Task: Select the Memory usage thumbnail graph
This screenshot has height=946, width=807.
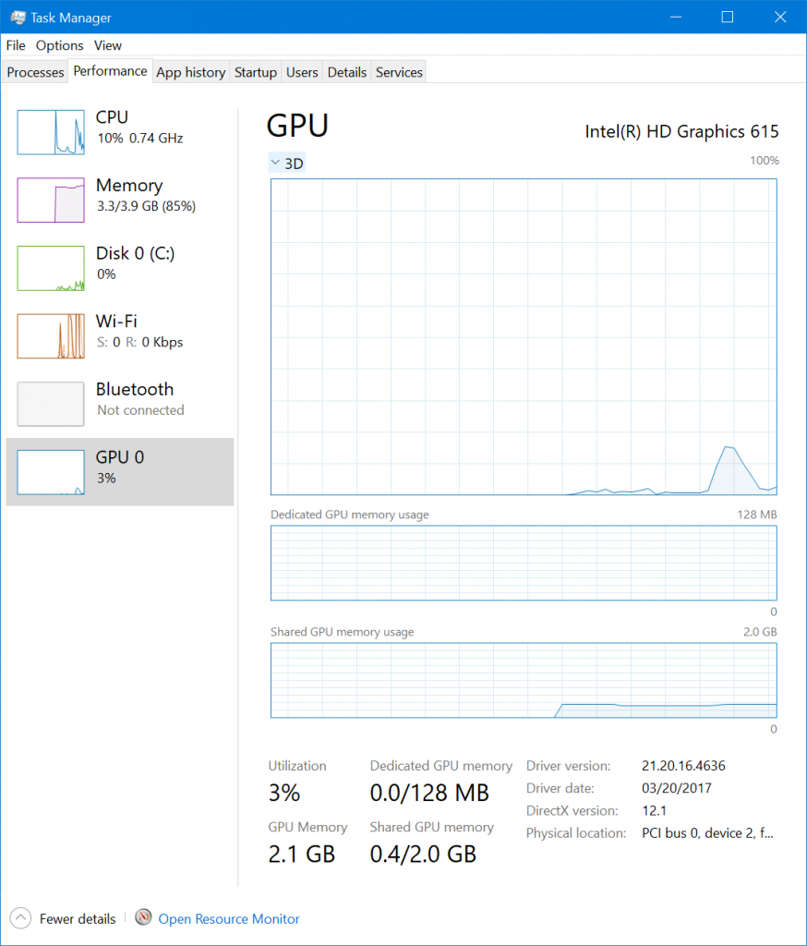Action: tap(51, 200)
